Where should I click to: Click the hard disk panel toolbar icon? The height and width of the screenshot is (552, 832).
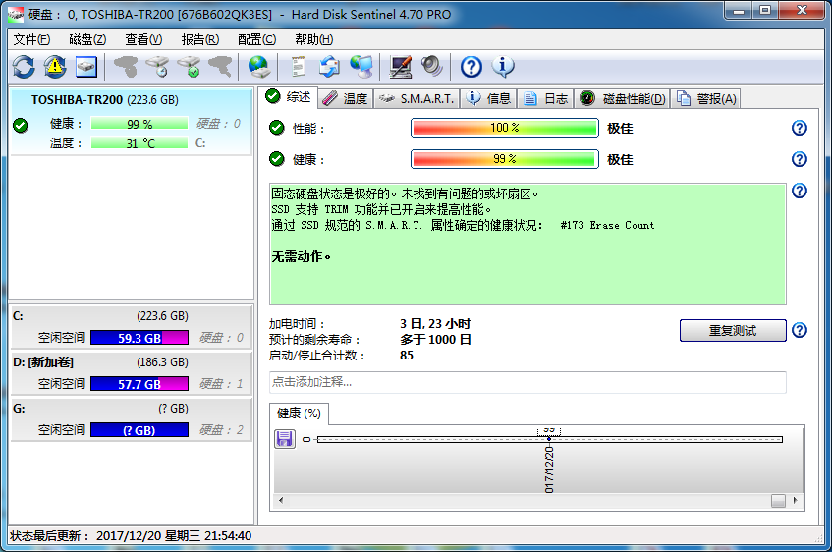[x=86, y=67]
